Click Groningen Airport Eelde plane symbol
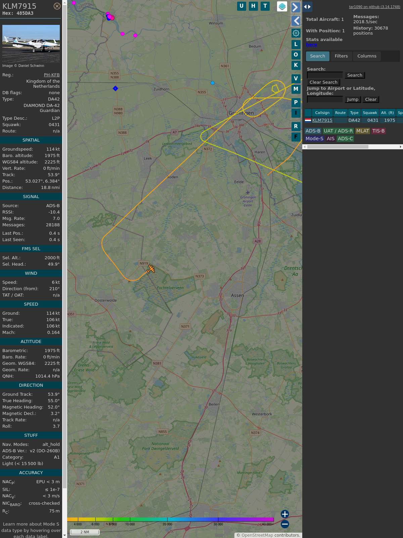This screenshot has width=403, height=538. [248, 193]
